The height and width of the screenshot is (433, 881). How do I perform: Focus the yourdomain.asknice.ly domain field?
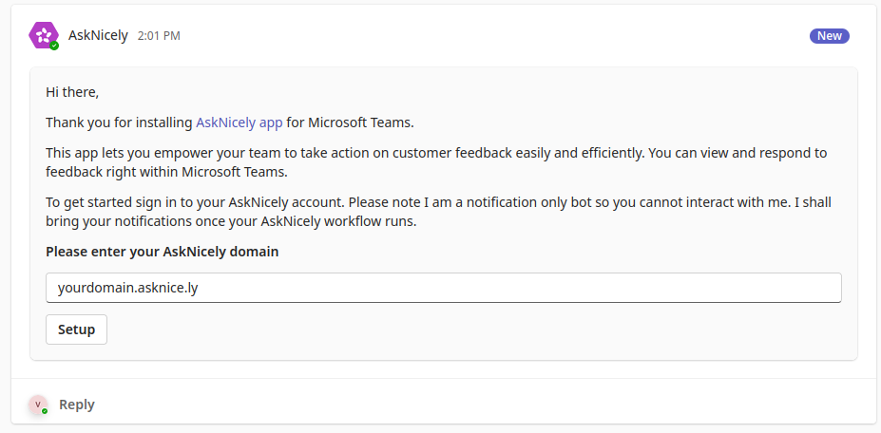pos(443,288)
